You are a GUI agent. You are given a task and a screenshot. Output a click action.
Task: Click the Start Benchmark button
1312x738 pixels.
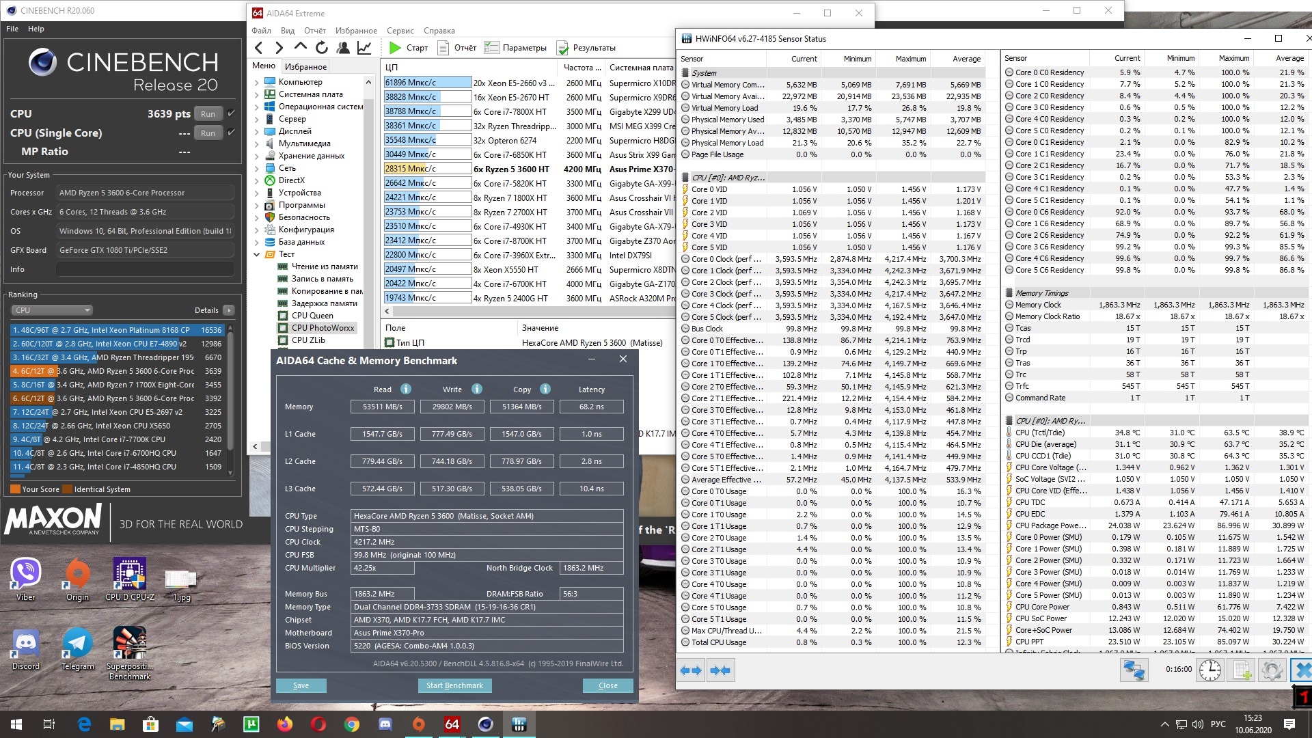(454, 685)
